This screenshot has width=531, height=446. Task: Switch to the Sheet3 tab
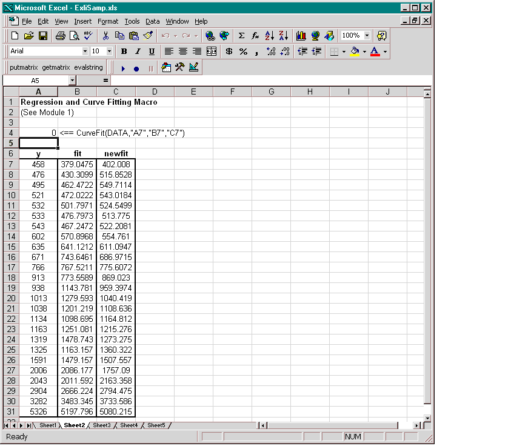(x=102, y=425)
